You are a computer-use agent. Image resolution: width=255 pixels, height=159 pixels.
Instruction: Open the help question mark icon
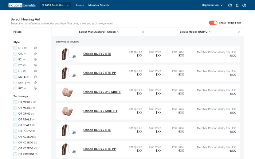point(230,5)
